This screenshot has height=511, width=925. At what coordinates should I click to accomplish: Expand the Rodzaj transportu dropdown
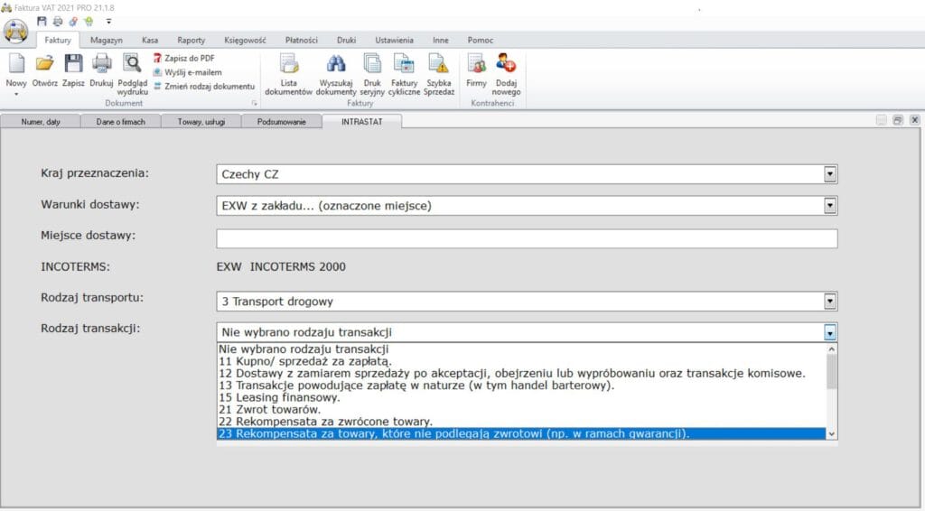pyautogui.click(x=830, y=302)
